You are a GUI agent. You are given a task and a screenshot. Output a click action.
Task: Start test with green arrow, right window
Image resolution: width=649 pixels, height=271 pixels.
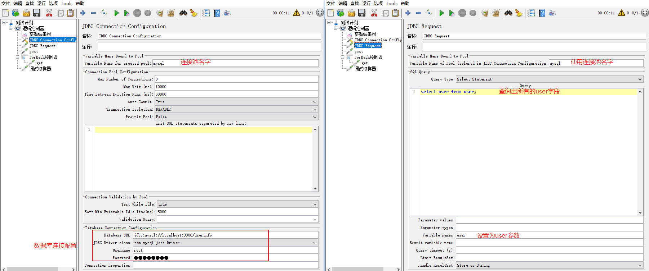441,13
